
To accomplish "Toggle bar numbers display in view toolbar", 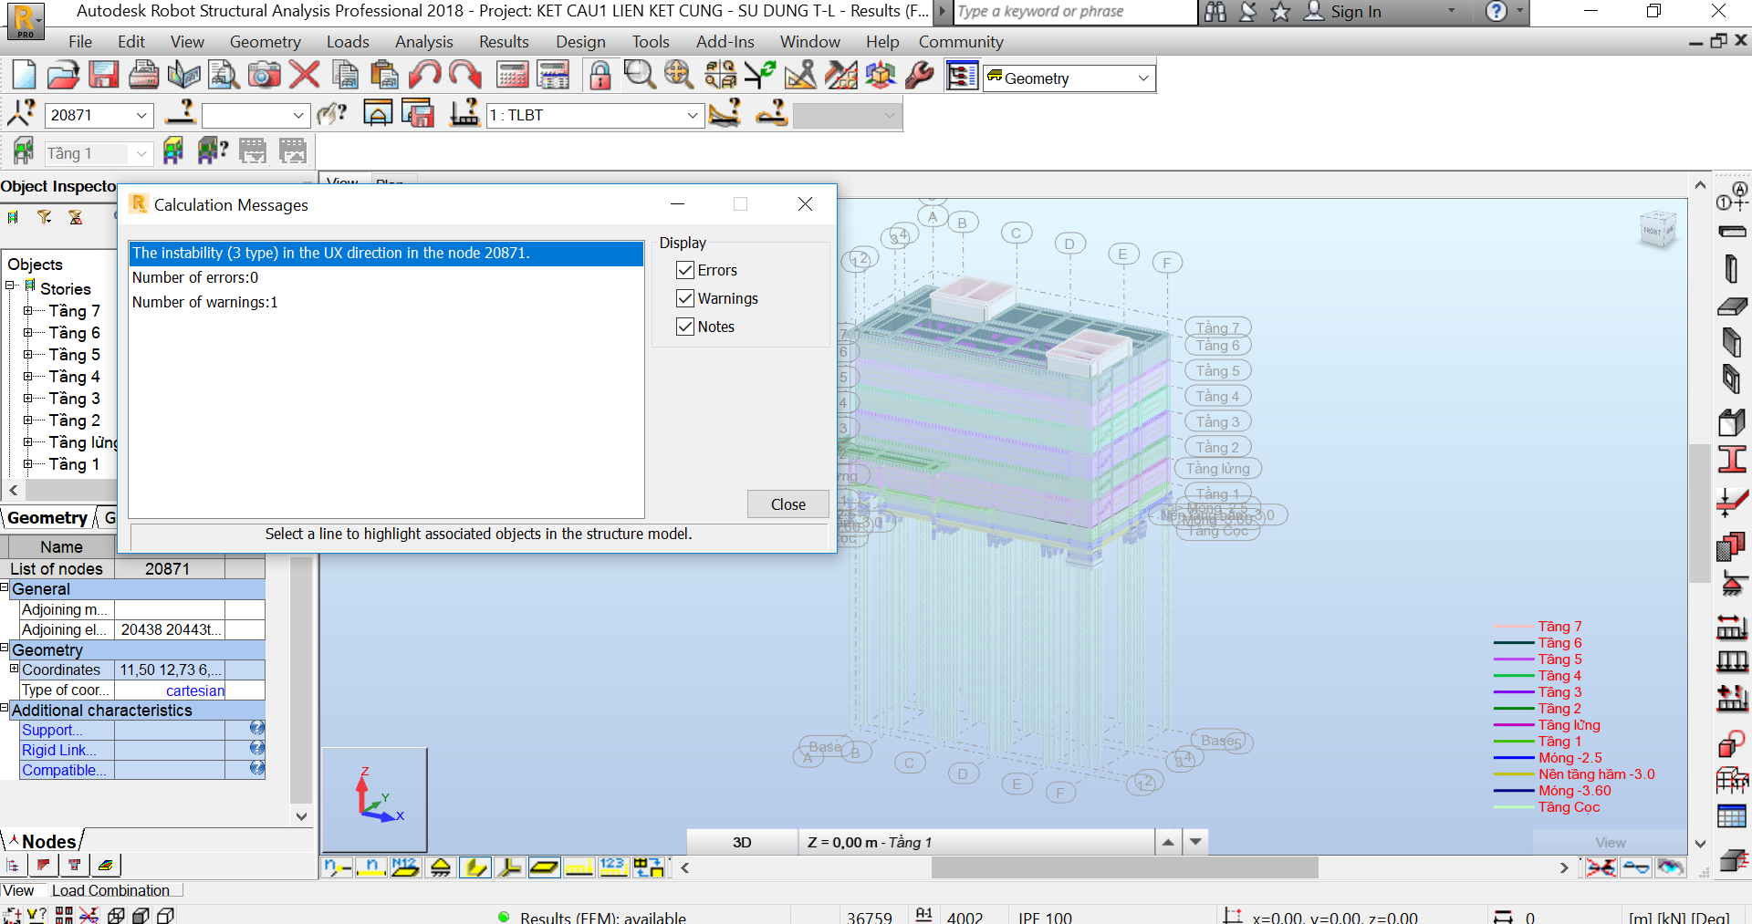I will point(371,867).
